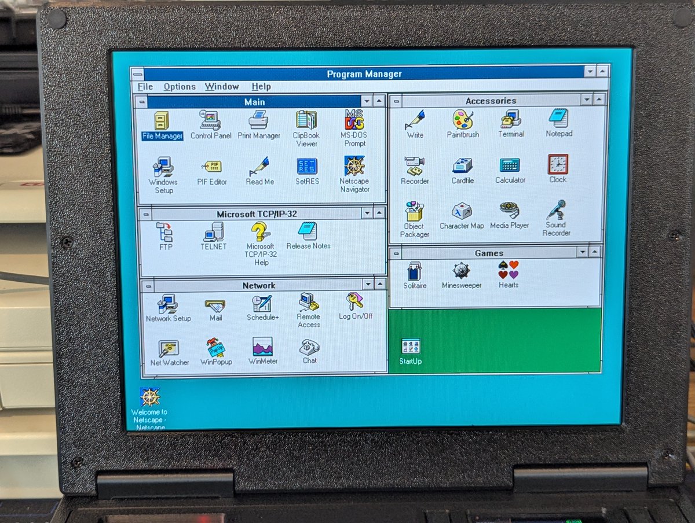Select the Release Notes icon
The image size is (695, 523).
click(x=308, y=231)
